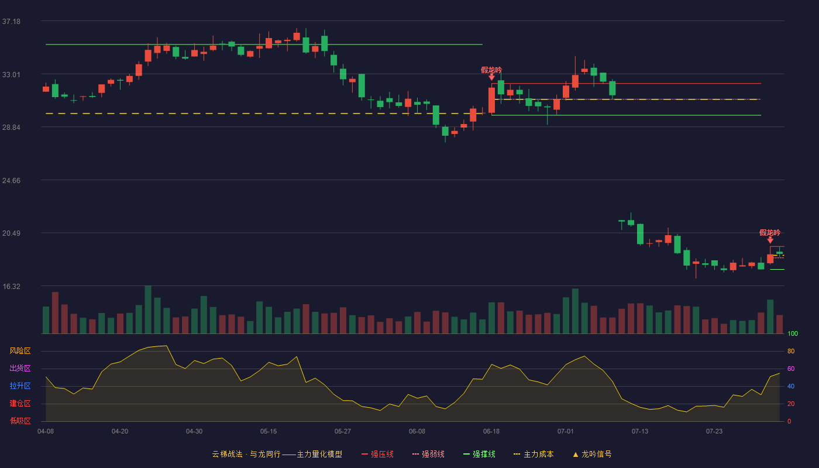This screenshot has height=468, width=819.
Task: Click the 假龙吟 marker near the 20.49 level
Action: 770,233
